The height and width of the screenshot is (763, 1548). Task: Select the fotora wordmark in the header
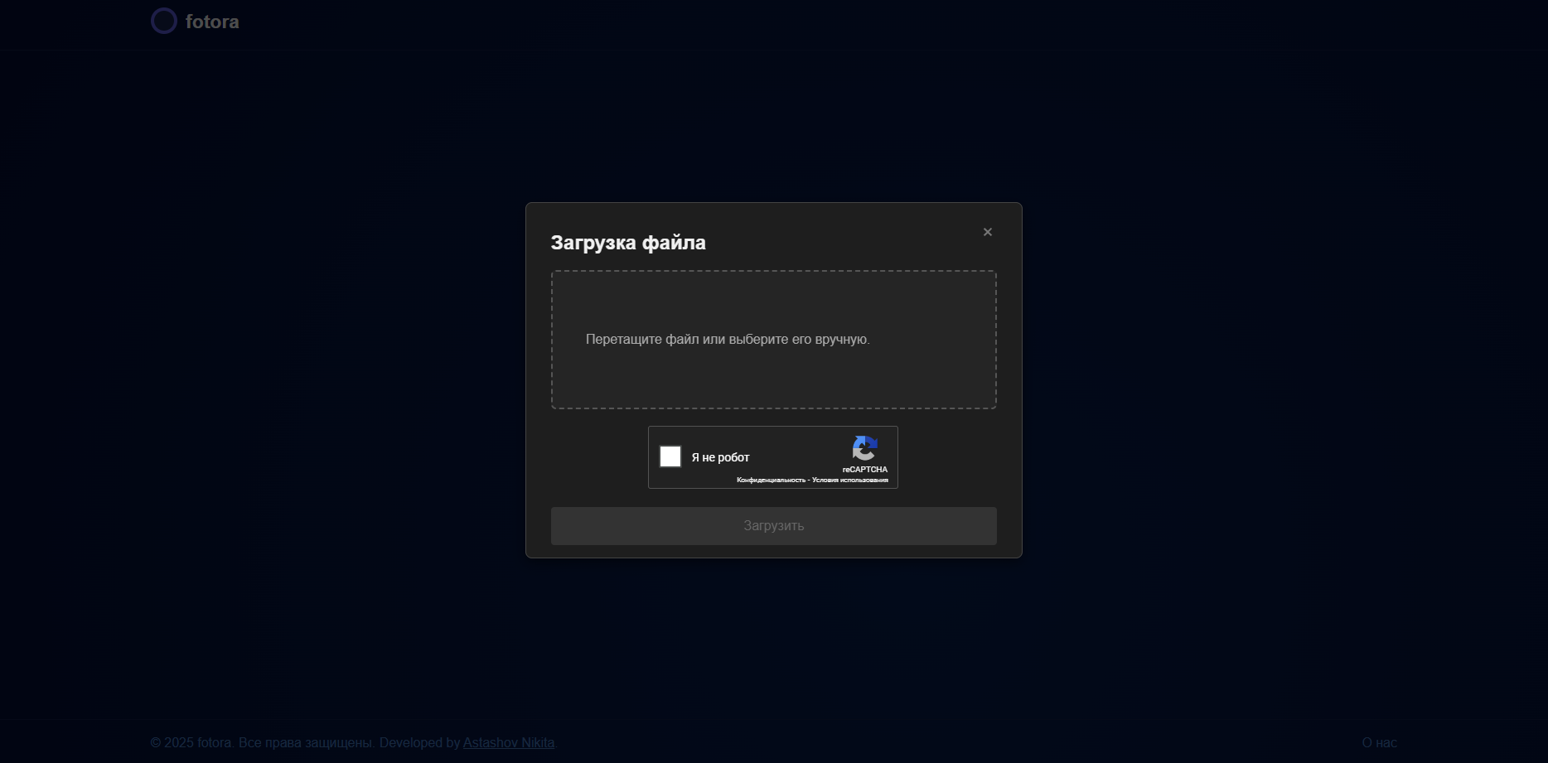[x=213, y=22]
